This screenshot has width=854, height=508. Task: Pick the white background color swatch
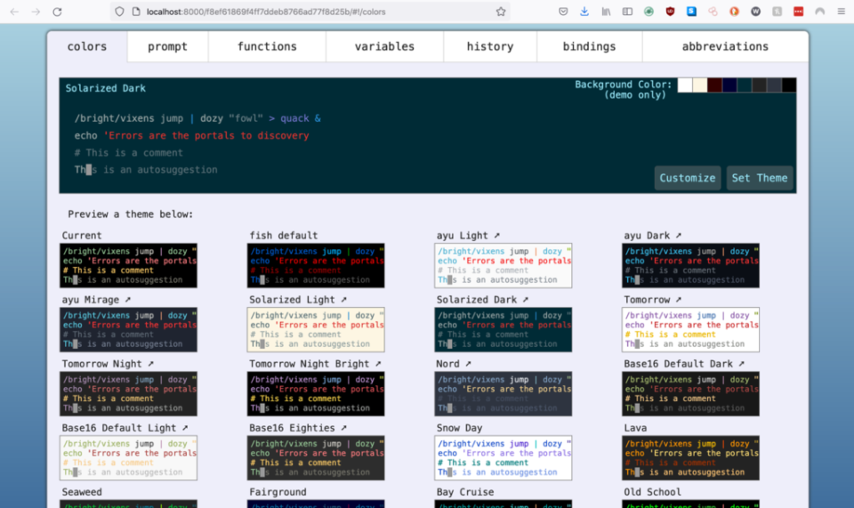click(685, 85)
